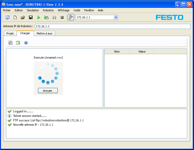This screenshot has height=150, width=194.
Task: Create a new file with blank page icon
Action: pyautogui.click(x=15, y=17)
